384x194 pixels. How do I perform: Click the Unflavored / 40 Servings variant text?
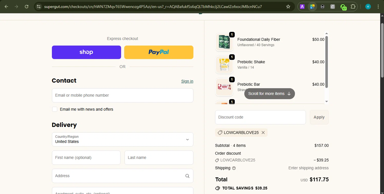coord(256,45)
